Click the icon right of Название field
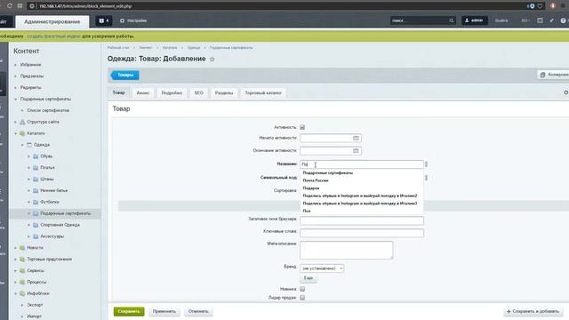Screen dimensions: 569x320 pos(427,164)
